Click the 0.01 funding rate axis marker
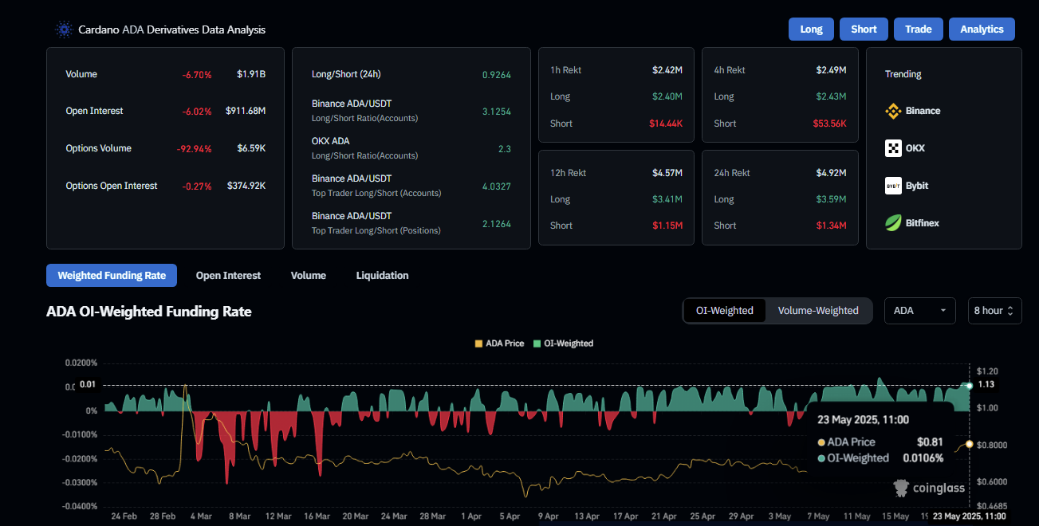The width and height of the screenshot is (1039, 526). tap(89, 386)
